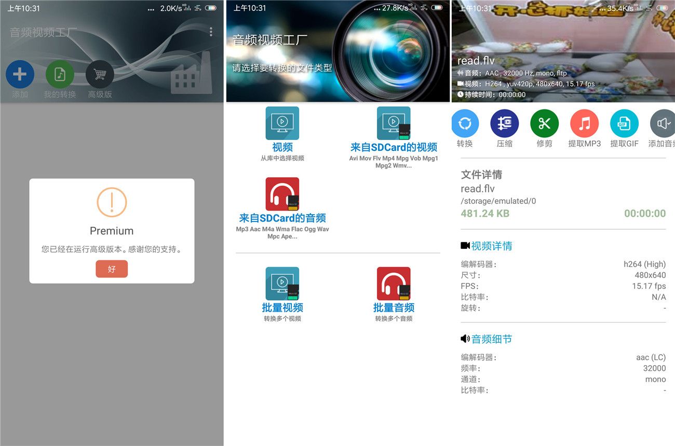The height and width of the screenshot is (446, 675).
Task: Select the red 来自SDCard的音频 headphone icon
Action: pos(282,194)
